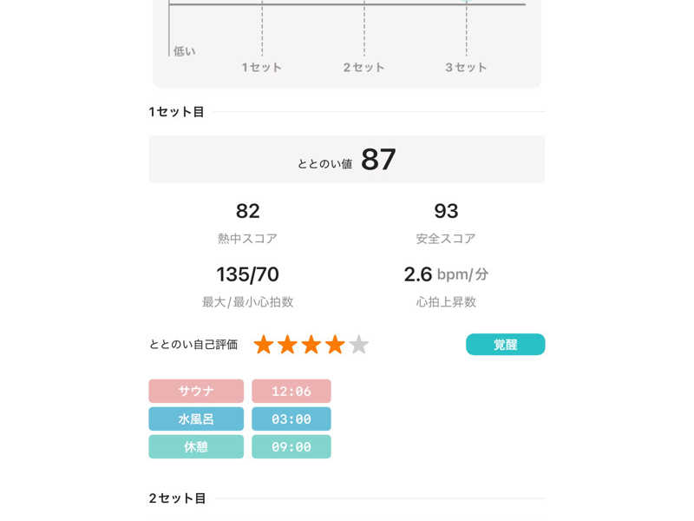Screen dimensions: 694x521
Task: Click the ととのい値 87 score panel
Action: (x=347, y=160)
